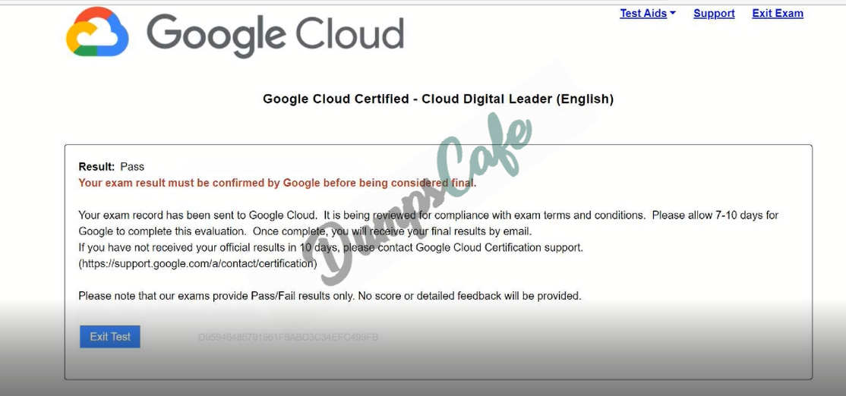This screenshot has width=846, height=396.
Task: Click the 'Result: Pass' text
Action: coord(112,166)
